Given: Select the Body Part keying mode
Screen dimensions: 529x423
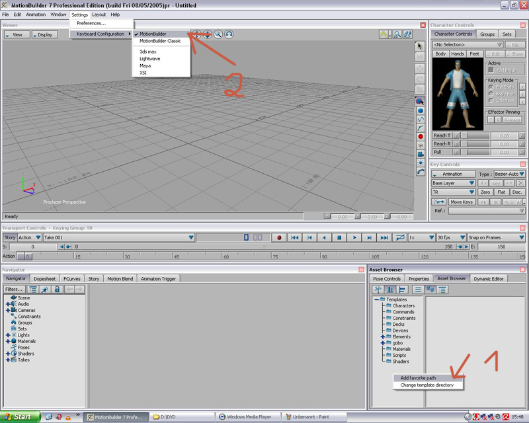Looking at the screenshot, I should (490, 95).
